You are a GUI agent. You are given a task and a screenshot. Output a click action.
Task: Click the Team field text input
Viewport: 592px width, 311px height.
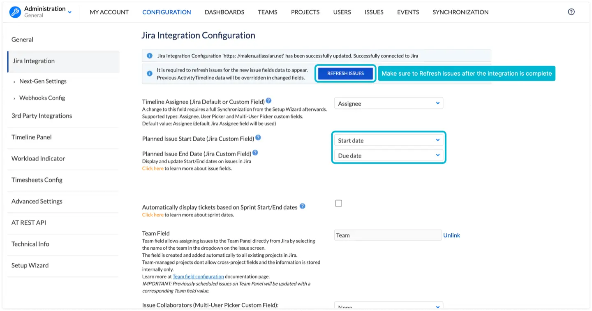pyautogui.click(x=387, y=235)
